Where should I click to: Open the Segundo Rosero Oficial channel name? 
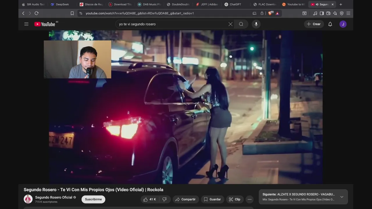click(54, 197)
